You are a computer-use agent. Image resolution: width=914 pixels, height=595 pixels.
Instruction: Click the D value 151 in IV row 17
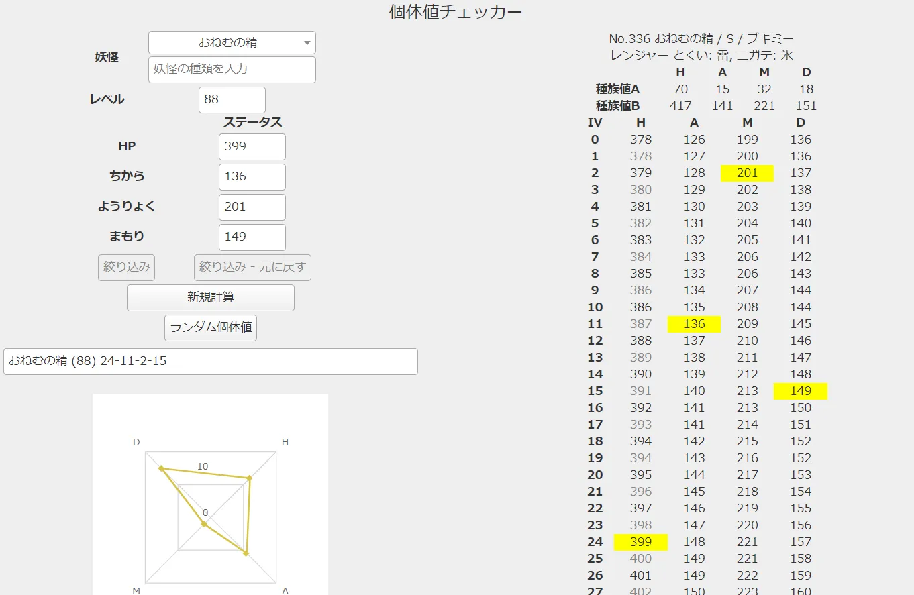(801, 425)
